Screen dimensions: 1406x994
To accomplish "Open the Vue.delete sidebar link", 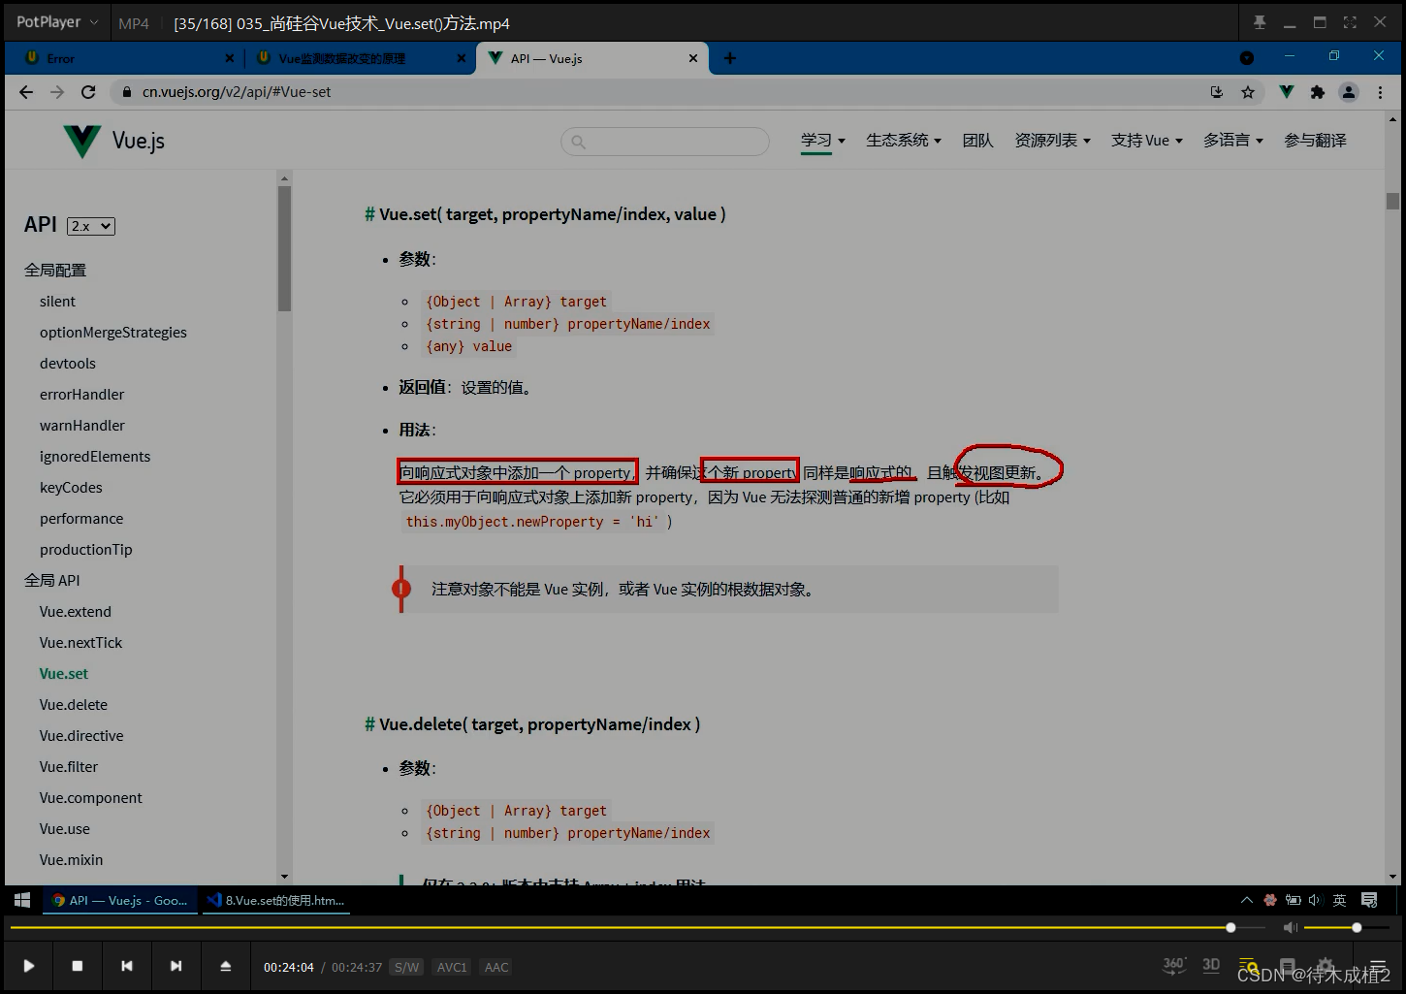I will [x=74, y=705].
